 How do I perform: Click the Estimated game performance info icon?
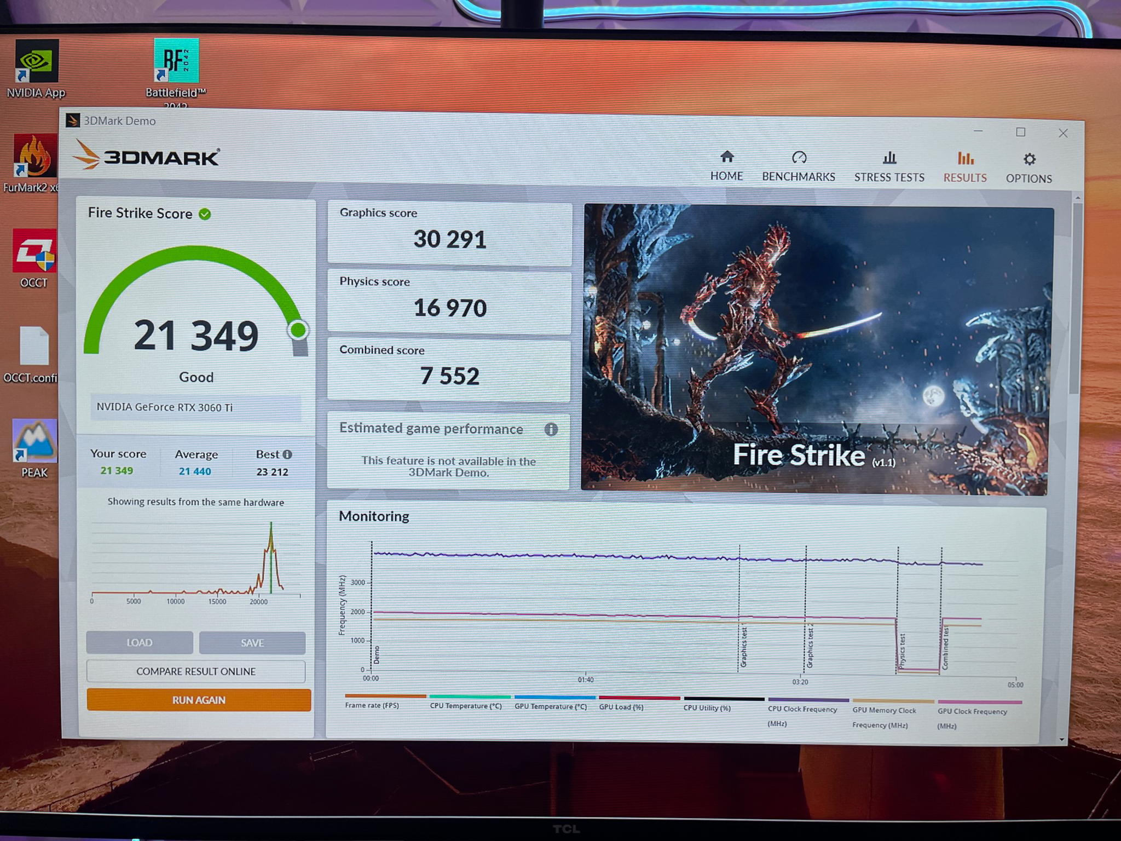click(x=551, y=429)
